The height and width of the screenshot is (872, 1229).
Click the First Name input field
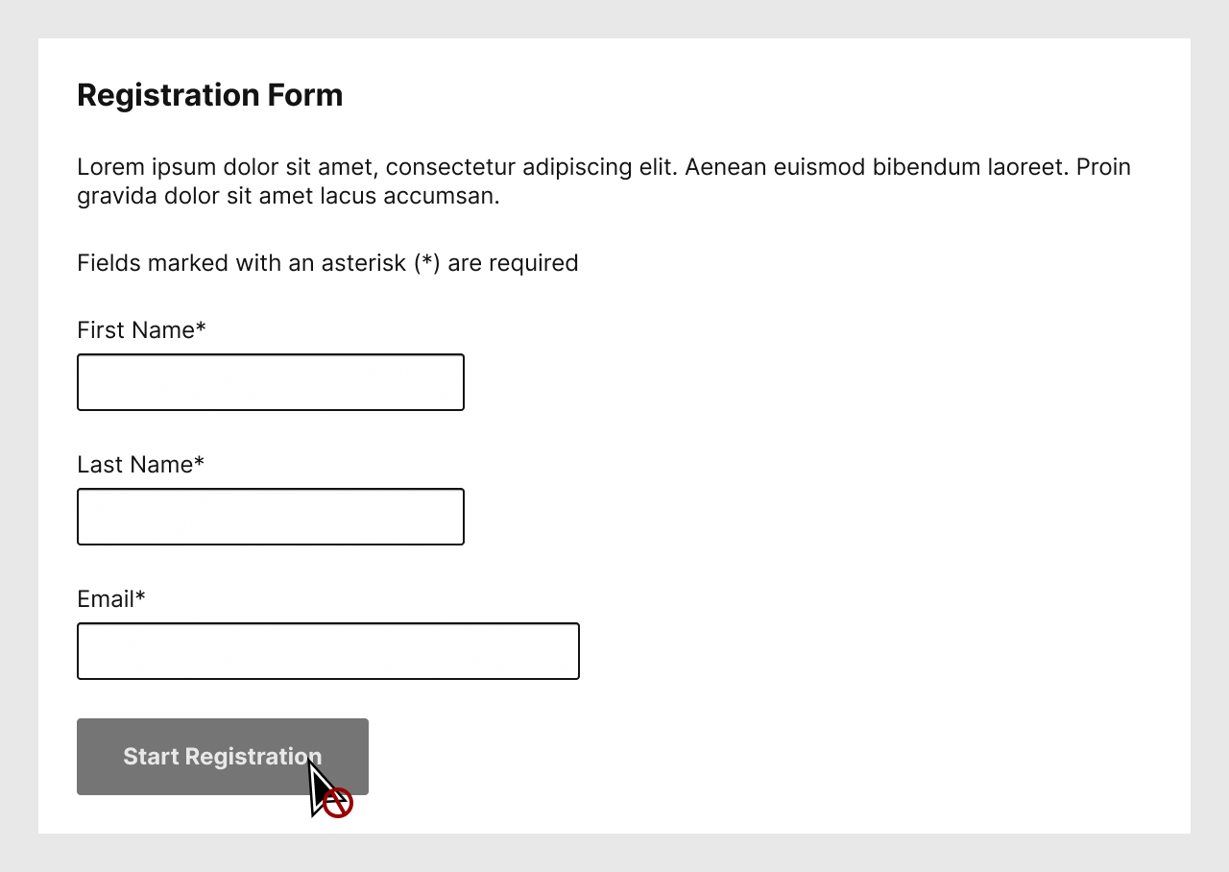pos(270,382)
